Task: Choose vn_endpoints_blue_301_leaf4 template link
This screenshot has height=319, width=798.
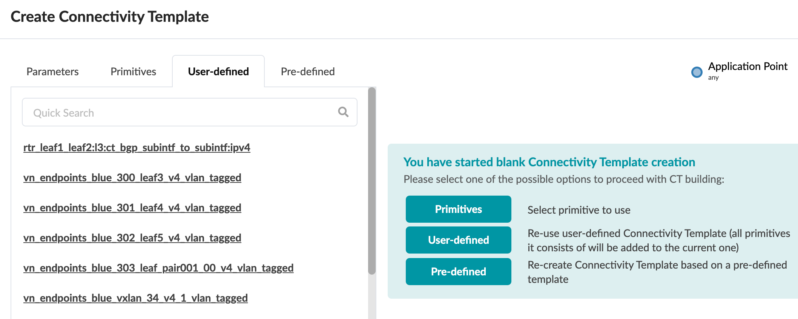Action: (x=132, y=208)
